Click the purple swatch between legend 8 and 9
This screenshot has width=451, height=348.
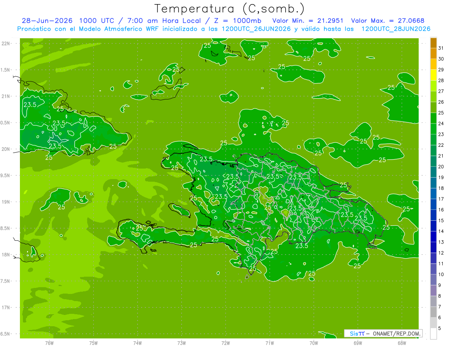[433, 291]
